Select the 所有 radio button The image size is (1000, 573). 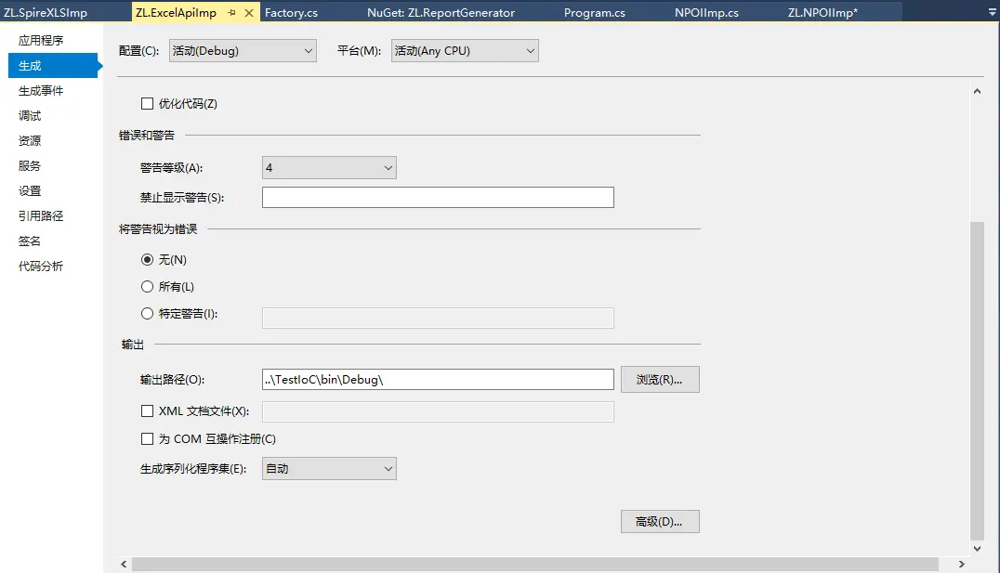pyautogui.click(x=147, y=287)
